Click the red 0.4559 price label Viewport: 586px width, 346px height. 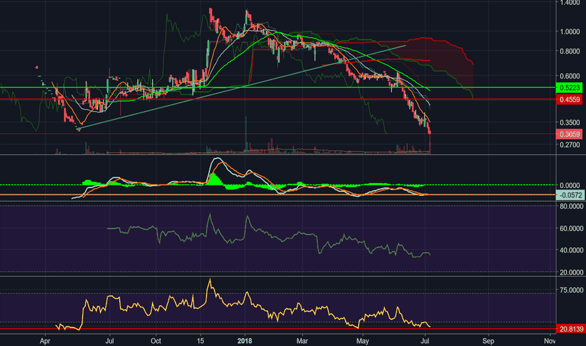coord(569,99)
